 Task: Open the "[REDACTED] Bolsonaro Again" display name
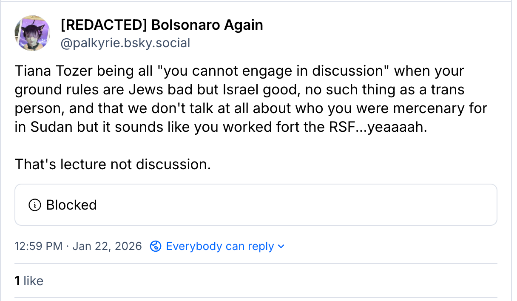[x=162, y=25]
